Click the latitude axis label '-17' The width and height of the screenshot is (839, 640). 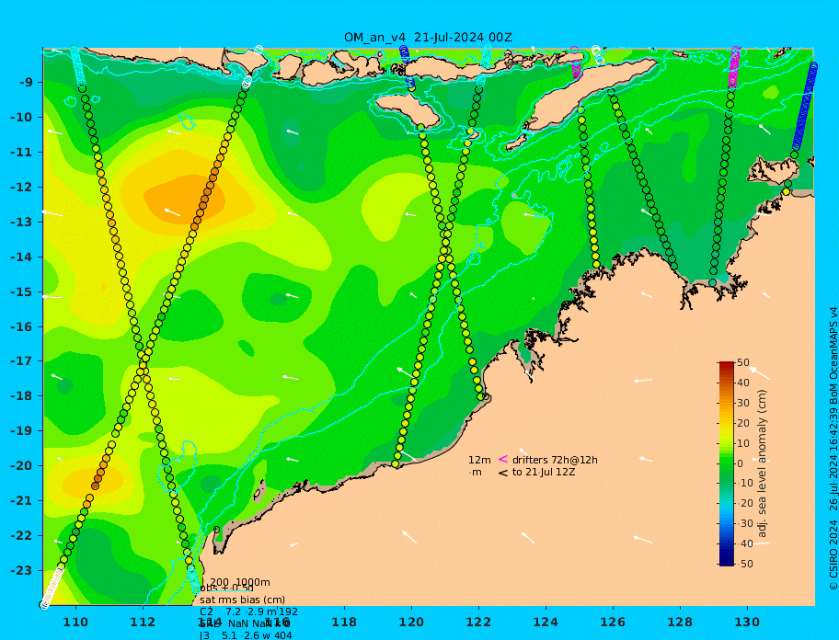(22, 361)
